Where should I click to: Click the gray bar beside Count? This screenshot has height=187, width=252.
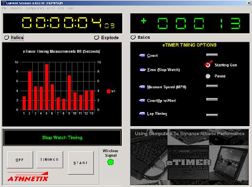tap(212, 55)
